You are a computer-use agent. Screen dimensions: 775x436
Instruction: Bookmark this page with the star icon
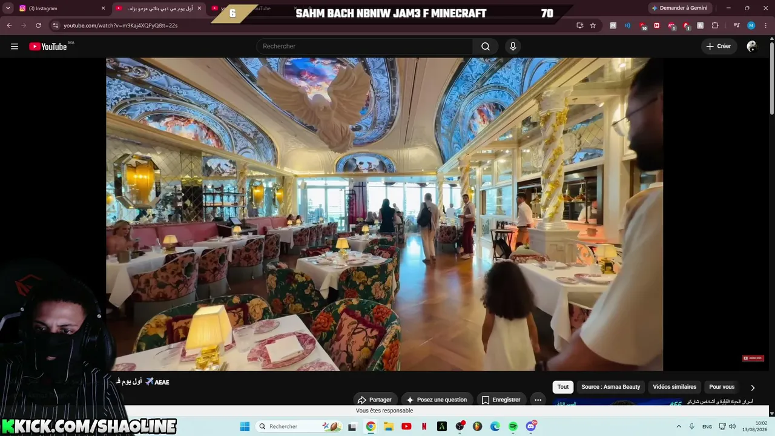pyautogui.click(x=593, y=25)
